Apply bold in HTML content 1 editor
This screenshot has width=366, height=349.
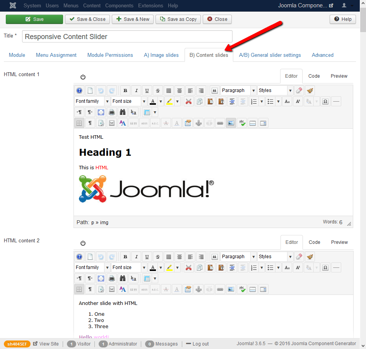click(x=125, y=90)
